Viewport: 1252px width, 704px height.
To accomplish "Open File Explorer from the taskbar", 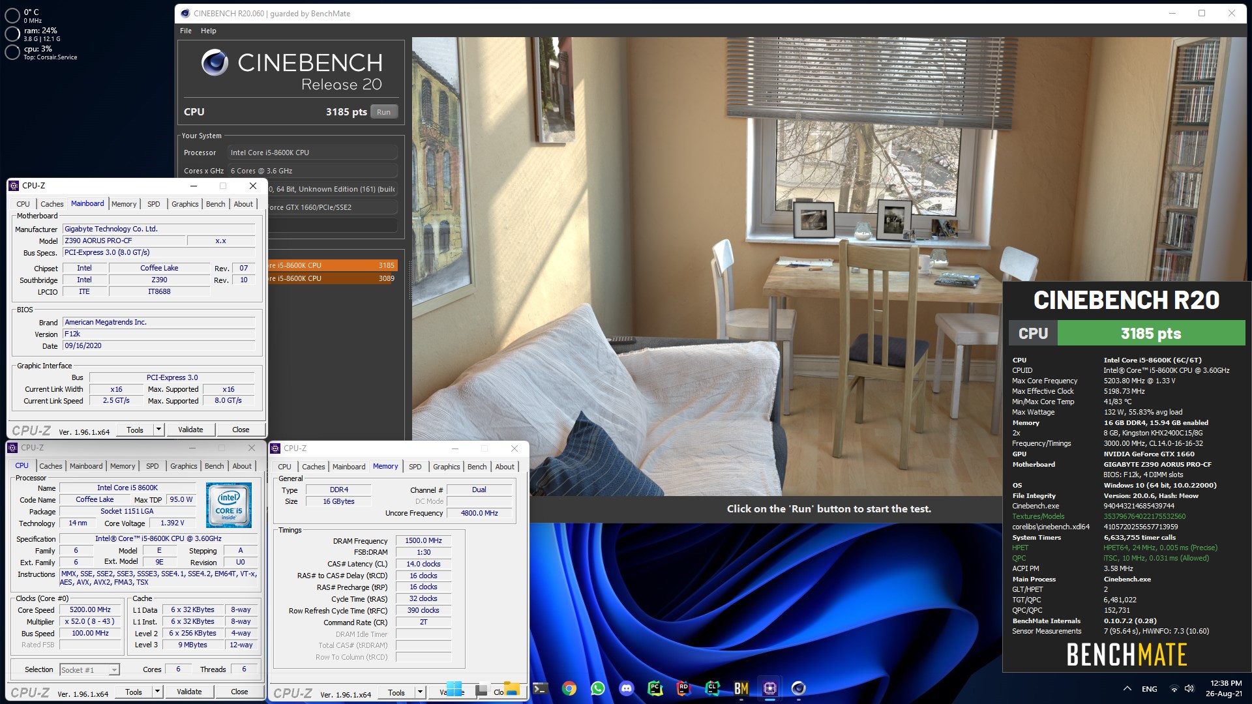I will click(512, 688).
